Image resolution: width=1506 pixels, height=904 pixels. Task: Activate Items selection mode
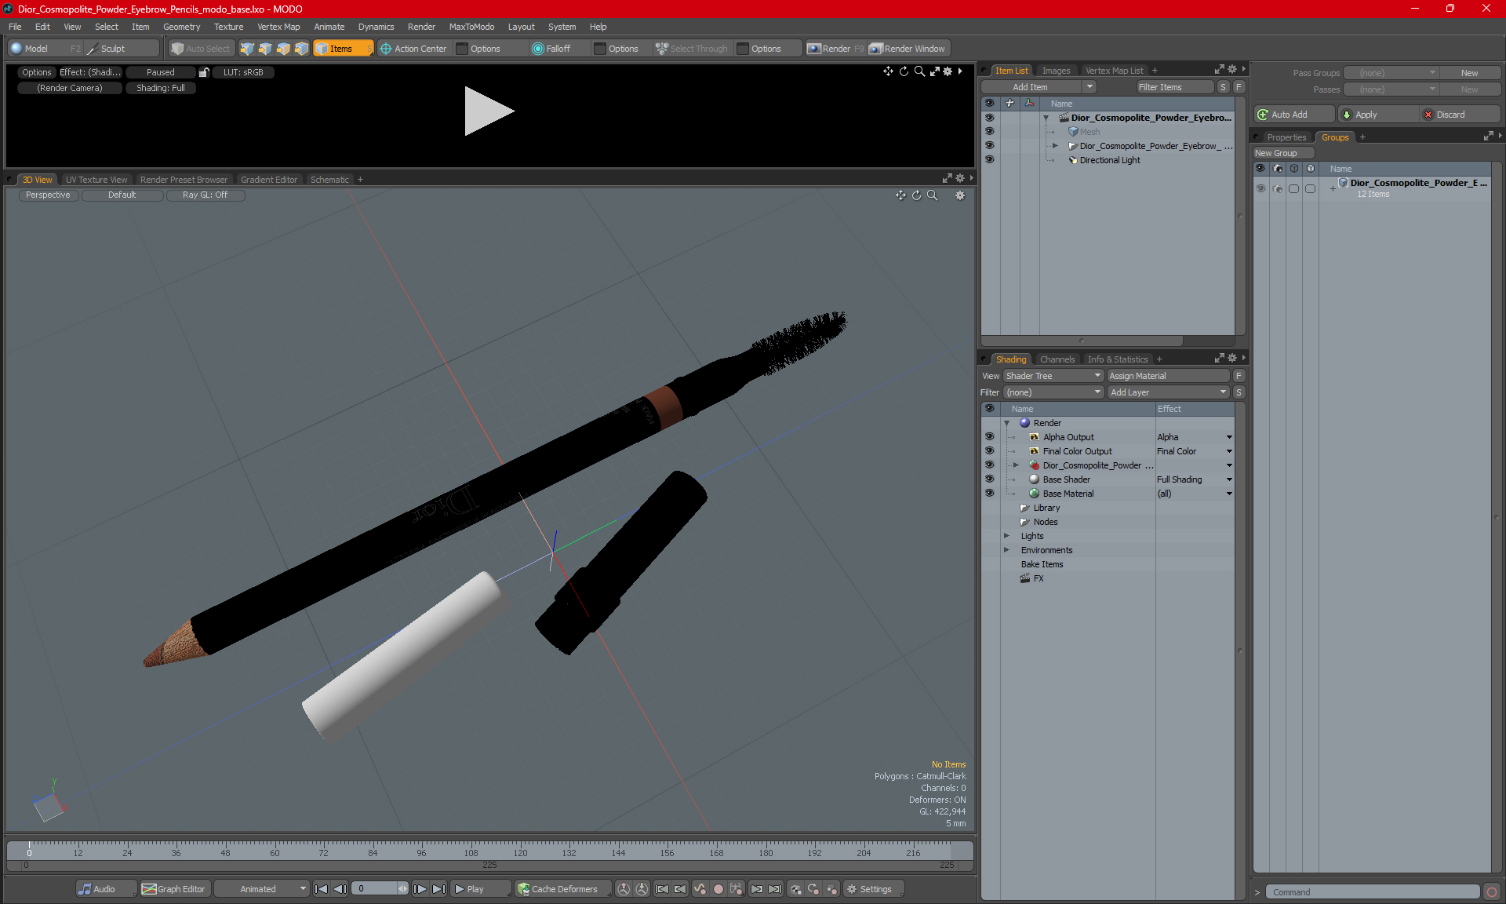[343, 49]
